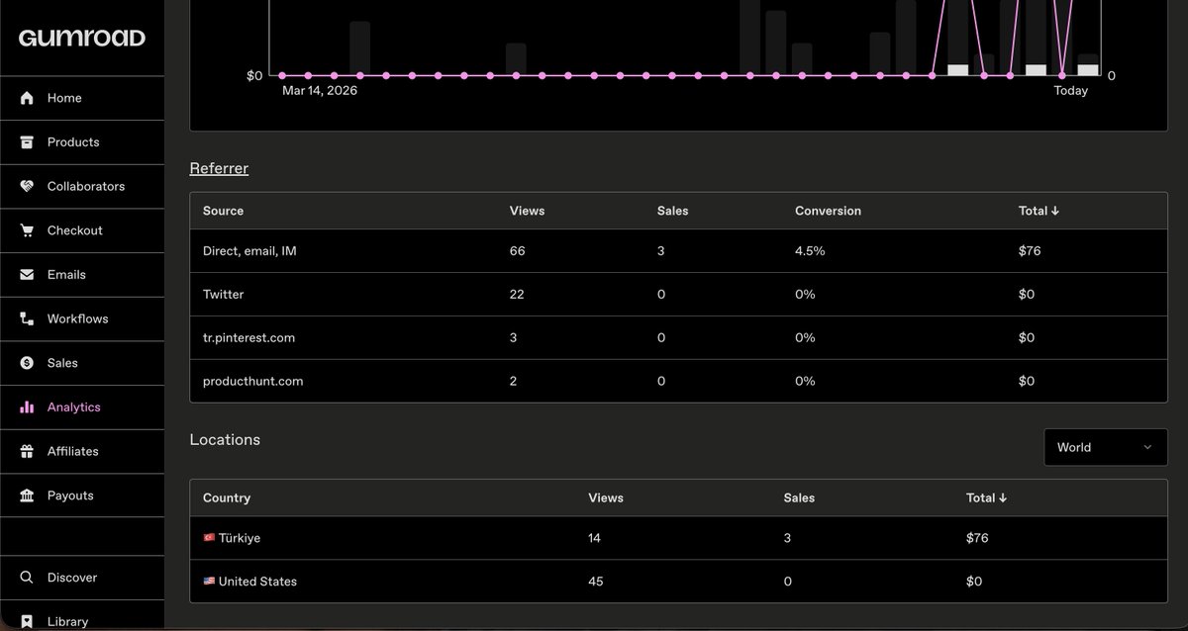This screenshot has height=631, width=1188.
Task: Click the Library bookmark icon
Action: 27,621
